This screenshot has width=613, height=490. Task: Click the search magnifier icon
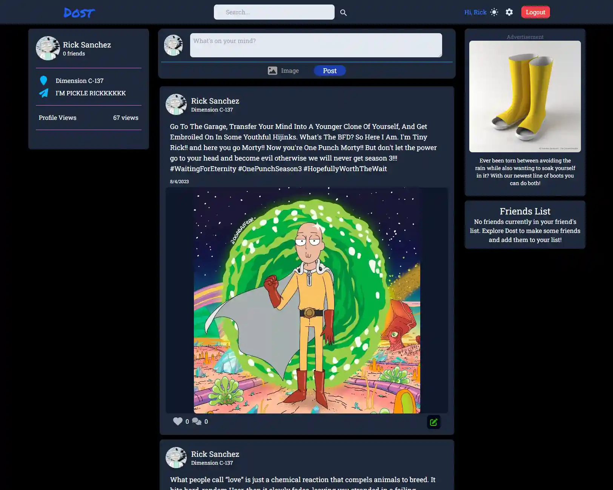(x=343, y=12)
